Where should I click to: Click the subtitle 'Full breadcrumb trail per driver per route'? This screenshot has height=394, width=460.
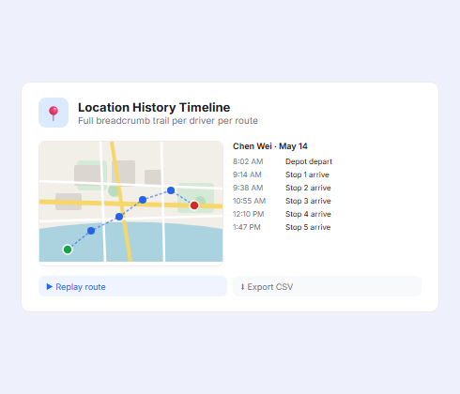tap(168, 121)
